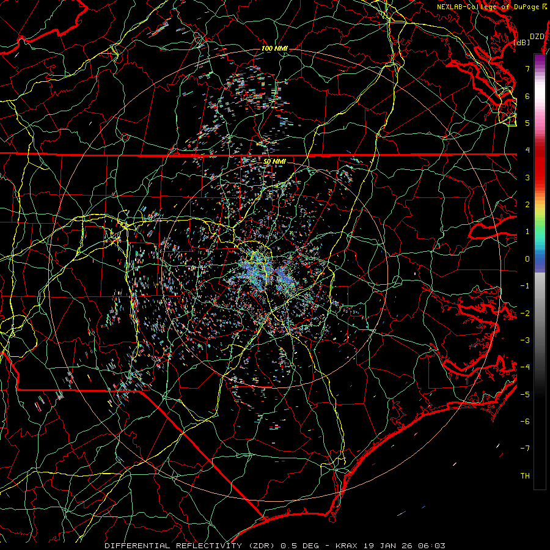Click the 50 NMI range ring label
550x550 pixels.
tap(274, 161)
